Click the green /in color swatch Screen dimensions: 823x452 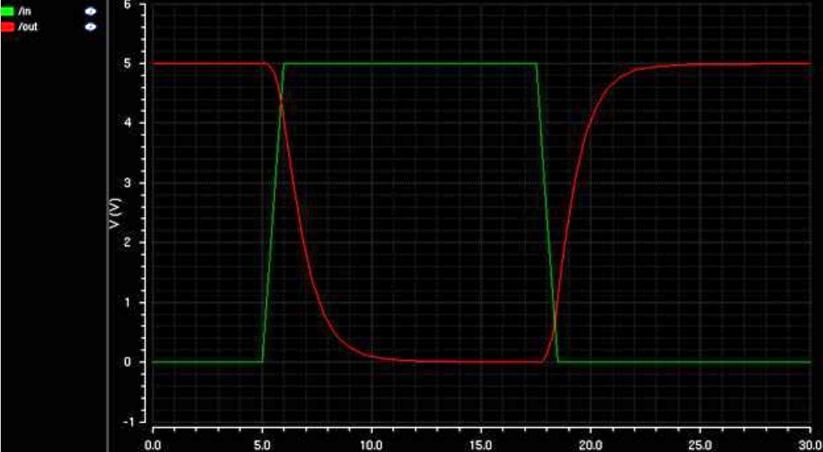coord(7,11)
